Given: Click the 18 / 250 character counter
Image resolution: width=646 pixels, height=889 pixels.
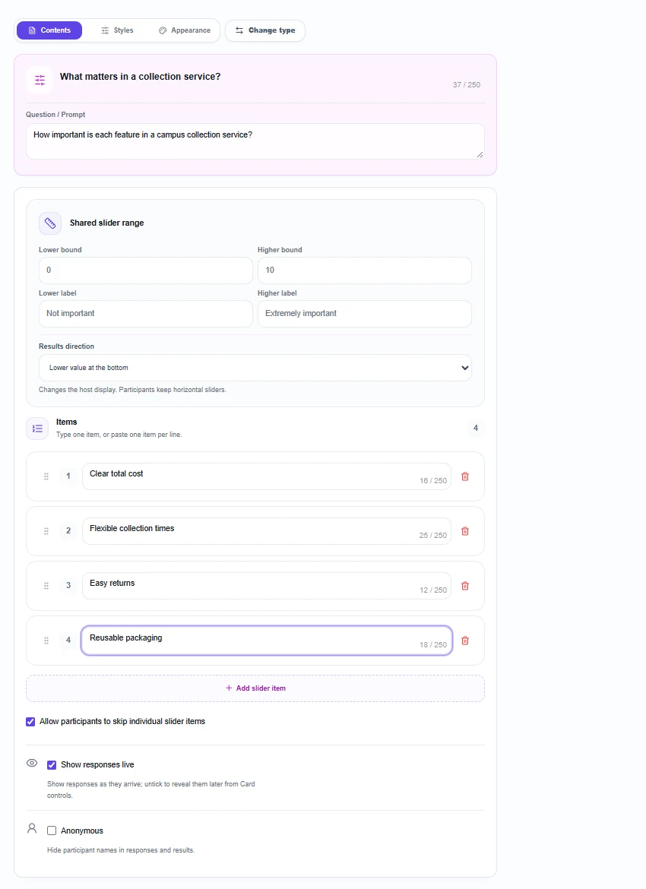Looking at the screenshot, I should pyautogui.click(x=433, y=644).
